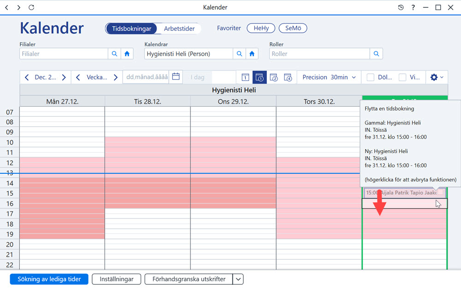Go to next month after Dec.
This screenshot has height=288, width=461.
pyautogui.click(x=64, y=77)
